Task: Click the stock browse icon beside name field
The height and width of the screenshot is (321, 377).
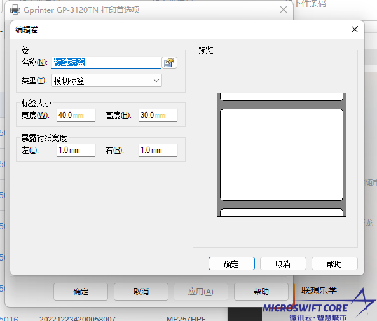Action: [170, 63]
